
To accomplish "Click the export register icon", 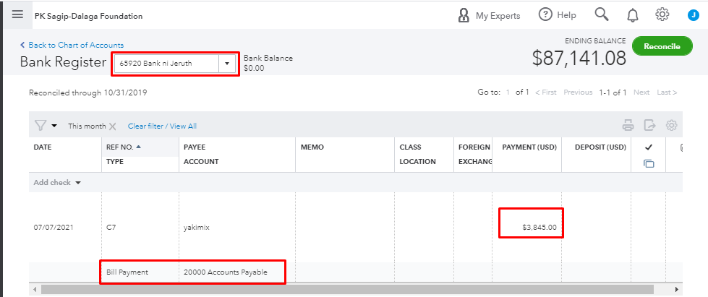I will (x=649, y=126).
